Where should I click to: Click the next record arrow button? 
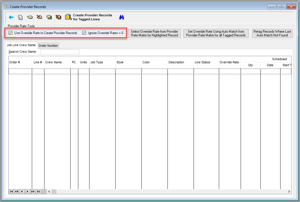coord(28,191)
